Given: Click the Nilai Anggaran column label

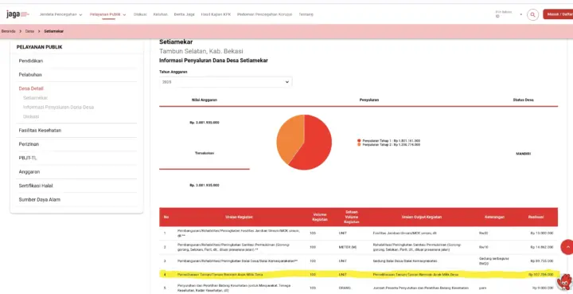Looking at the screenshot, I should 205,100.
